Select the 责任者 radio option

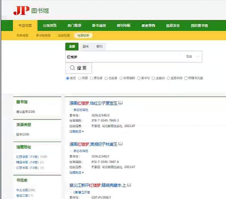coord(91,78)
